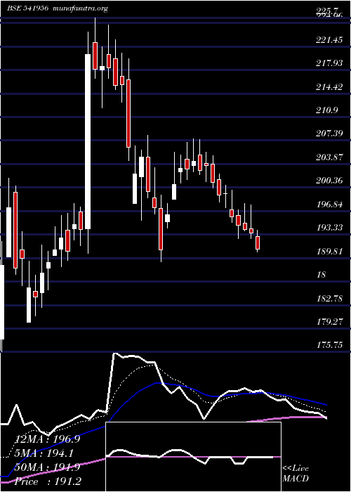Click the 175.75 price axis label
351x492 pixels.
click(329, 345)
